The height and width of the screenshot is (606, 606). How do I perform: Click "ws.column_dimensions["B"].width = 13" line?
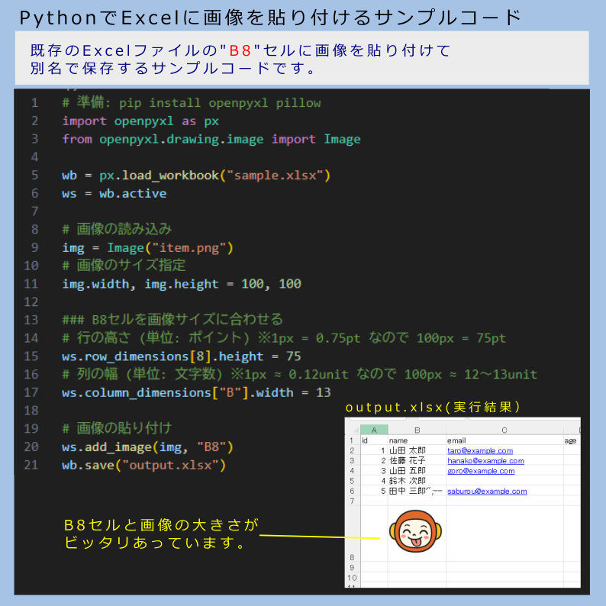196,392
